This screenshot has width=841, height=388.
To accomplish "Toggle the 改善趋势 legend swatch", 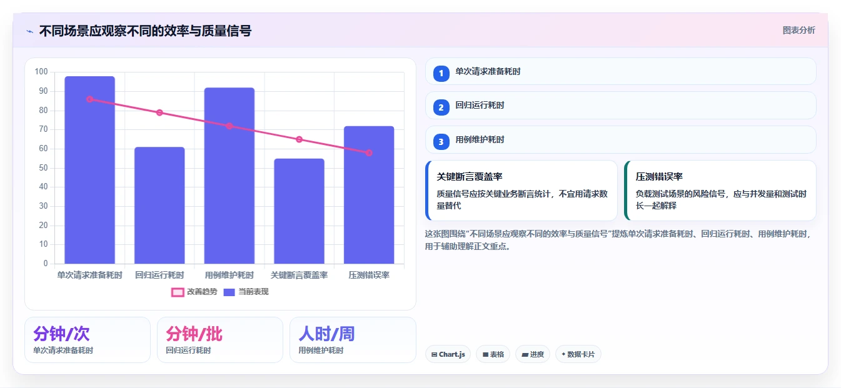I will pos(178,292).
